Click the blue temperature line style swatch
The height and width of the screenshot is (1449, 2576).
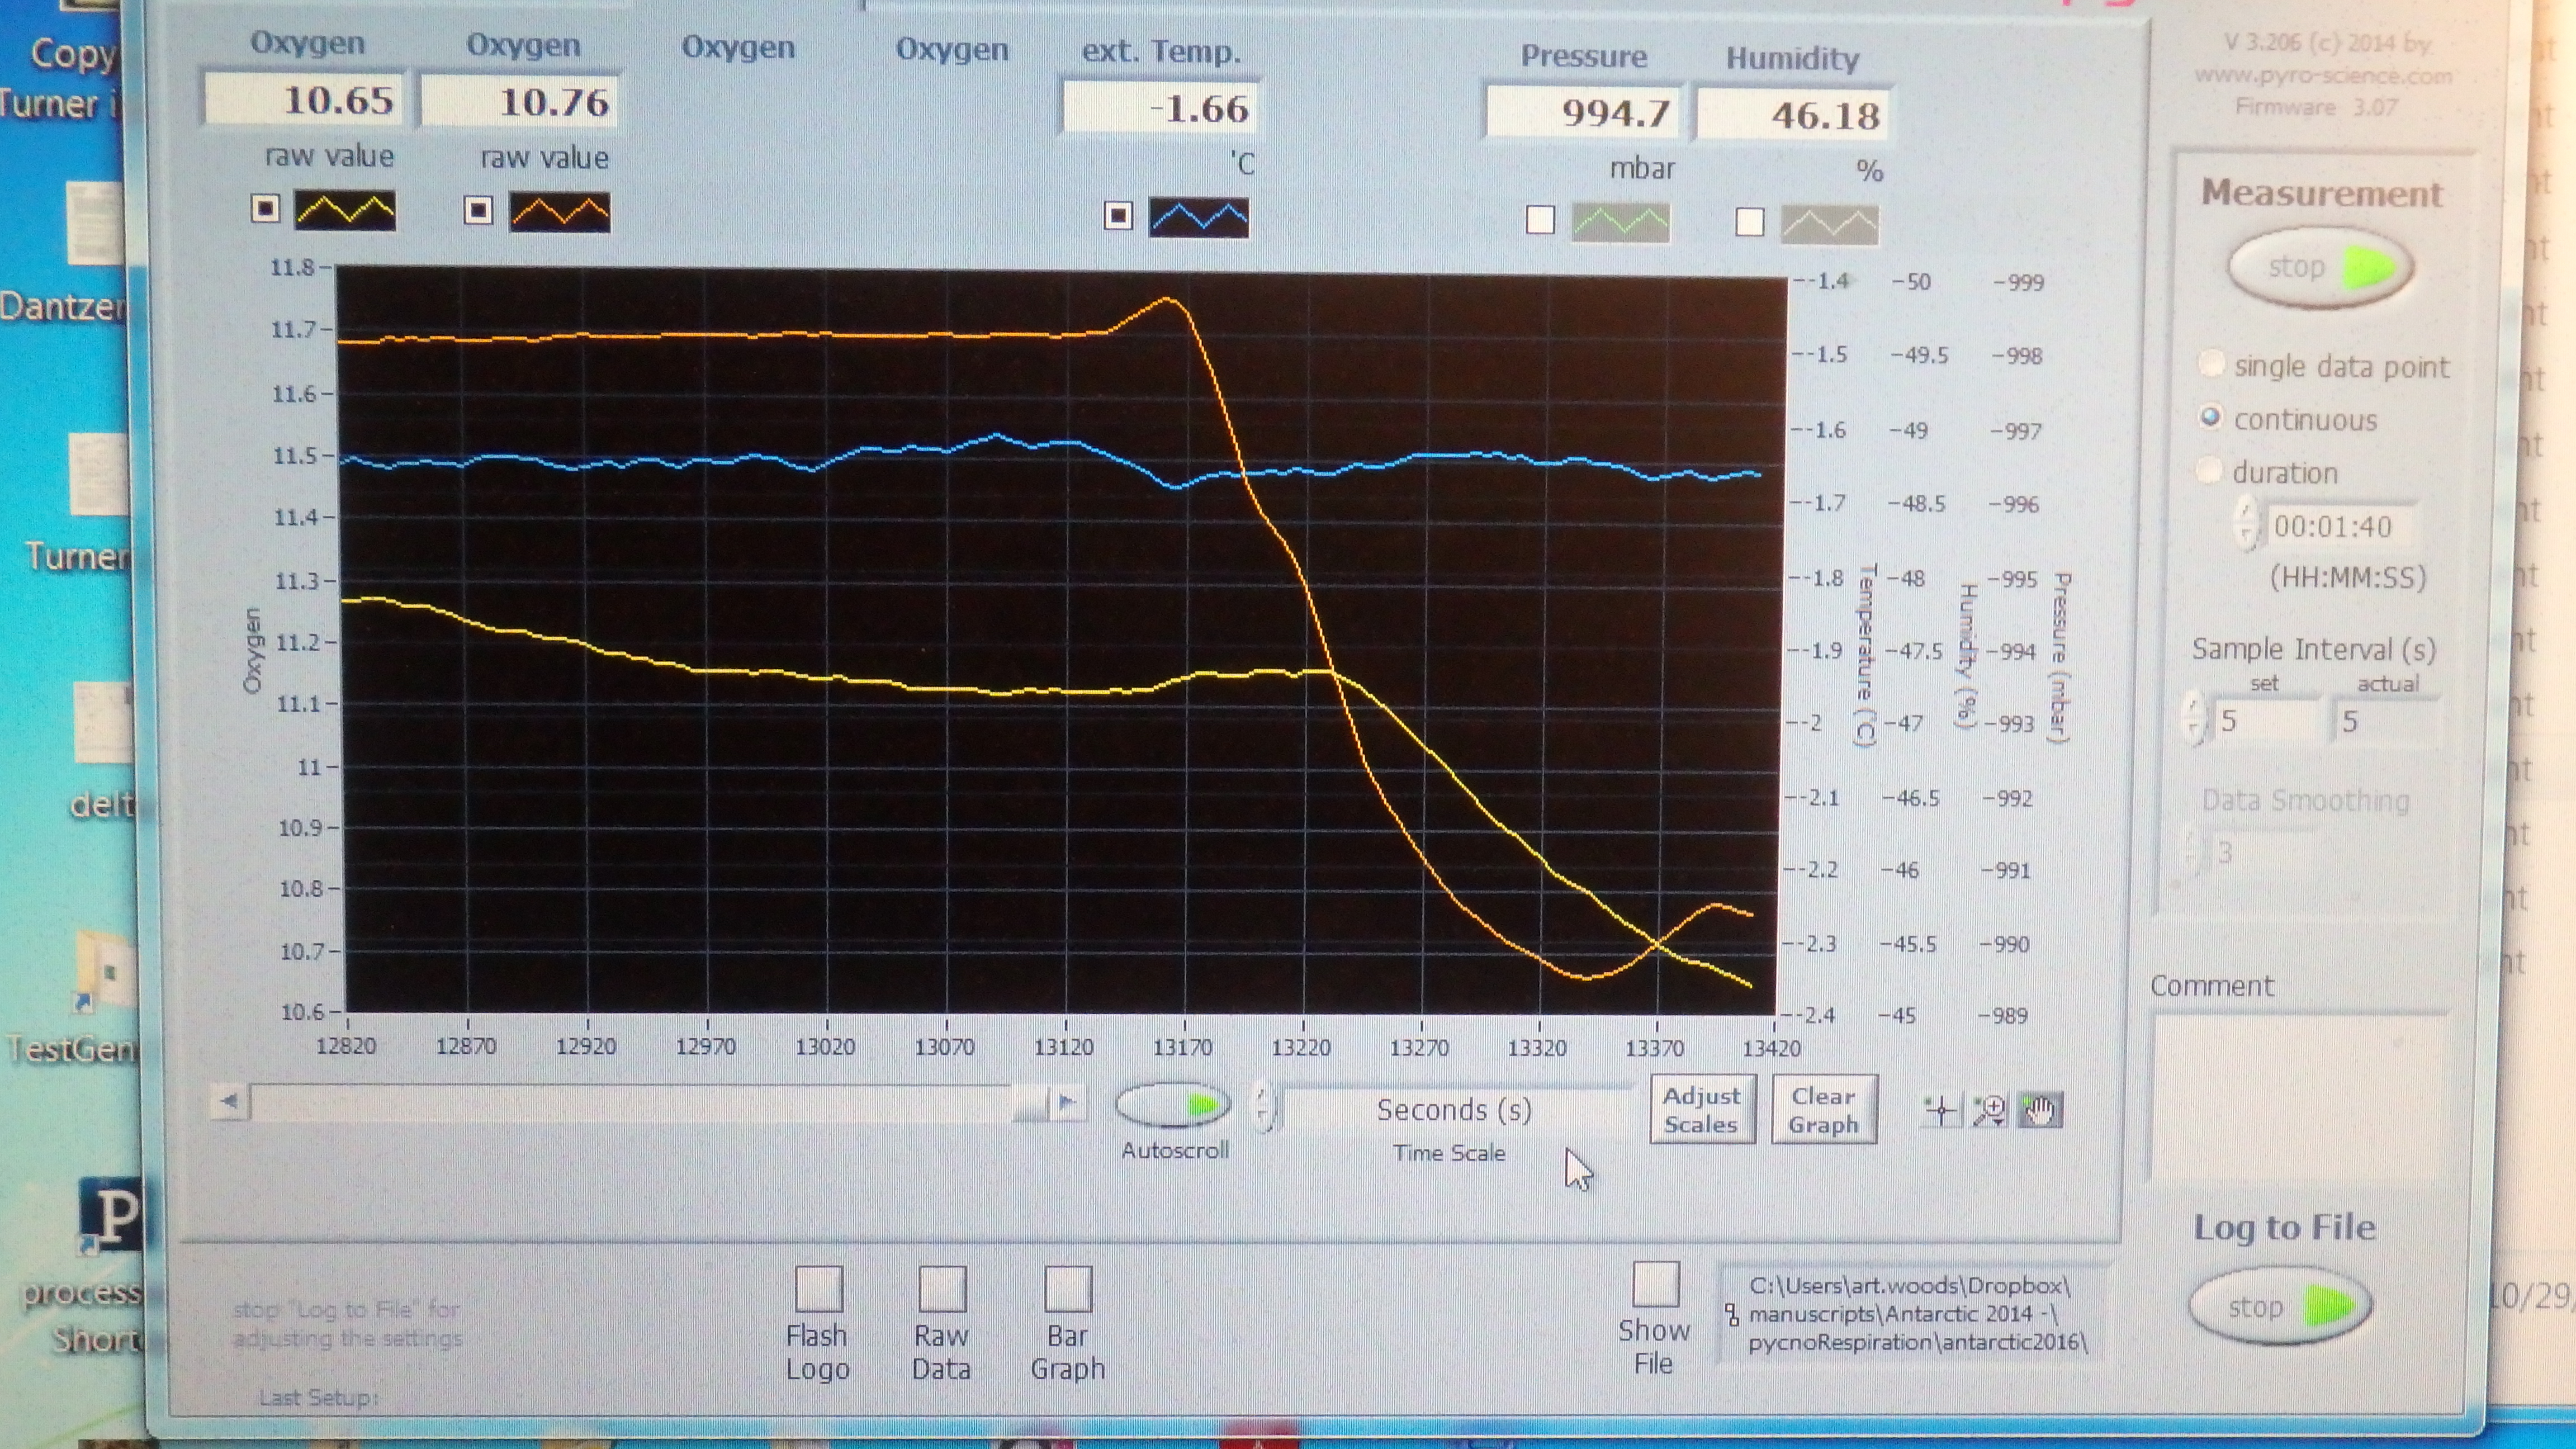pos(1199,218)
